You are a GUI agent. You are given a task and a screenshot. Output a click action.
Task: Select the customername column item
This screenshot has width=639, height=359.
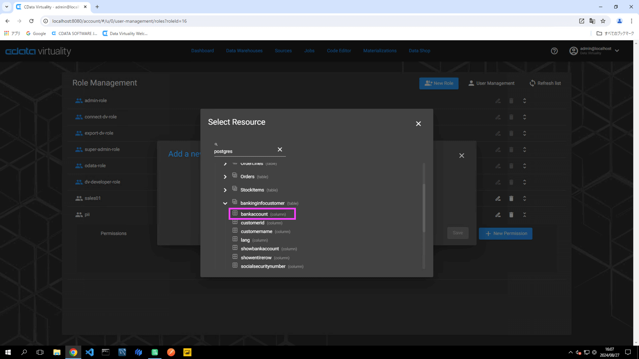[256, 232]
